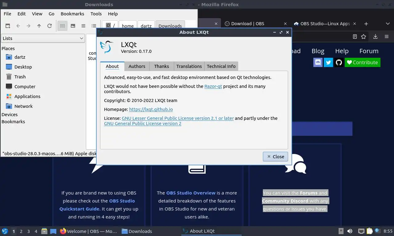Open the clipboard manager tray icon
Viewport: 394px width, 236px height.
pyautogui.click(x=369, y=231)
